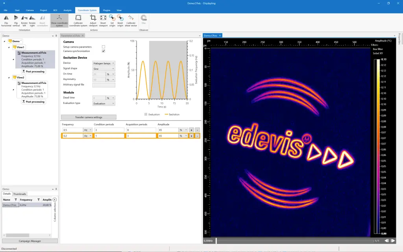Collapse the Demo root tree node
The height and width of the screenshot is (252, 403).
point(4,41)
